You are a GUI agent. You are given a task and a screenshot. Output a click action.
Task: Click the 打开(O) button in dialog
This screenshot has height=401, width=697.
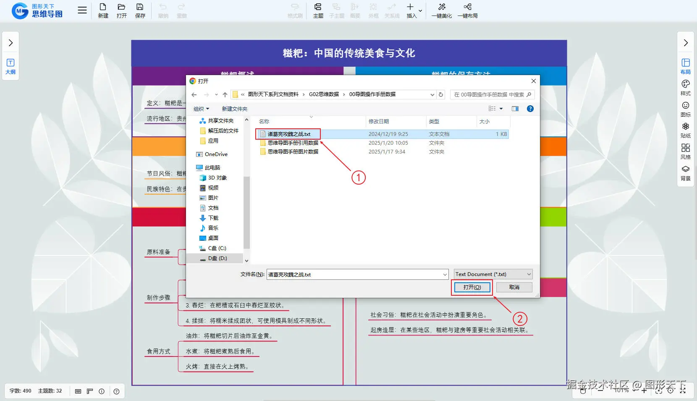click(x=472, y=287)
